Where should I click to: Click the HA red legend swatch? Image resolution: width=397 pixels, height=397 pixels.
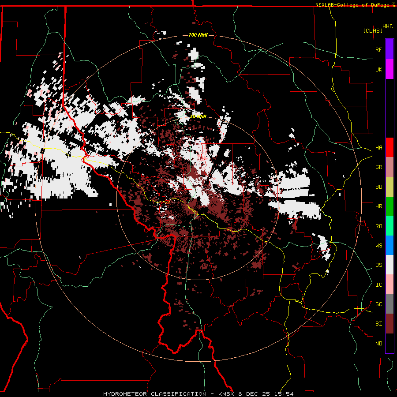coord(390,147)
